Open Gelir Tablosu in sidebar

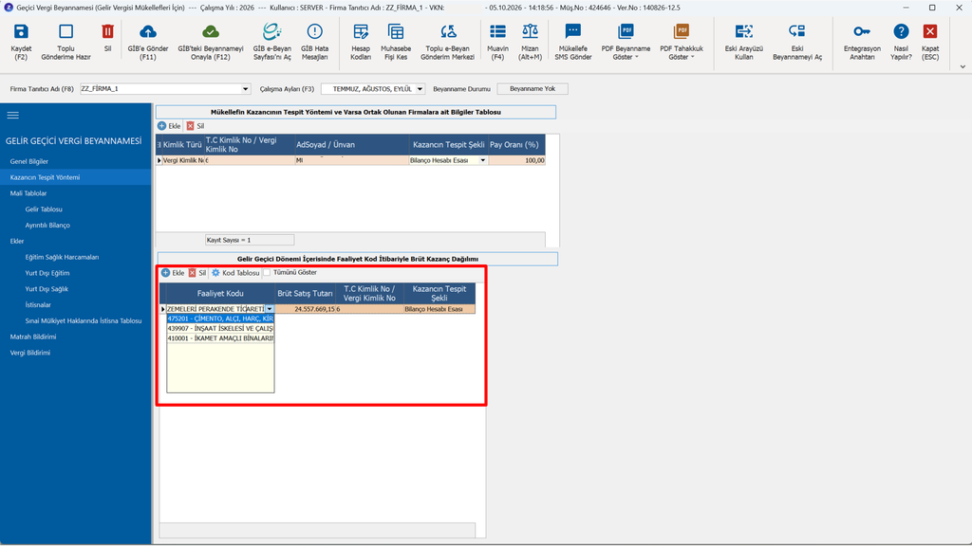tap(44, 209)
